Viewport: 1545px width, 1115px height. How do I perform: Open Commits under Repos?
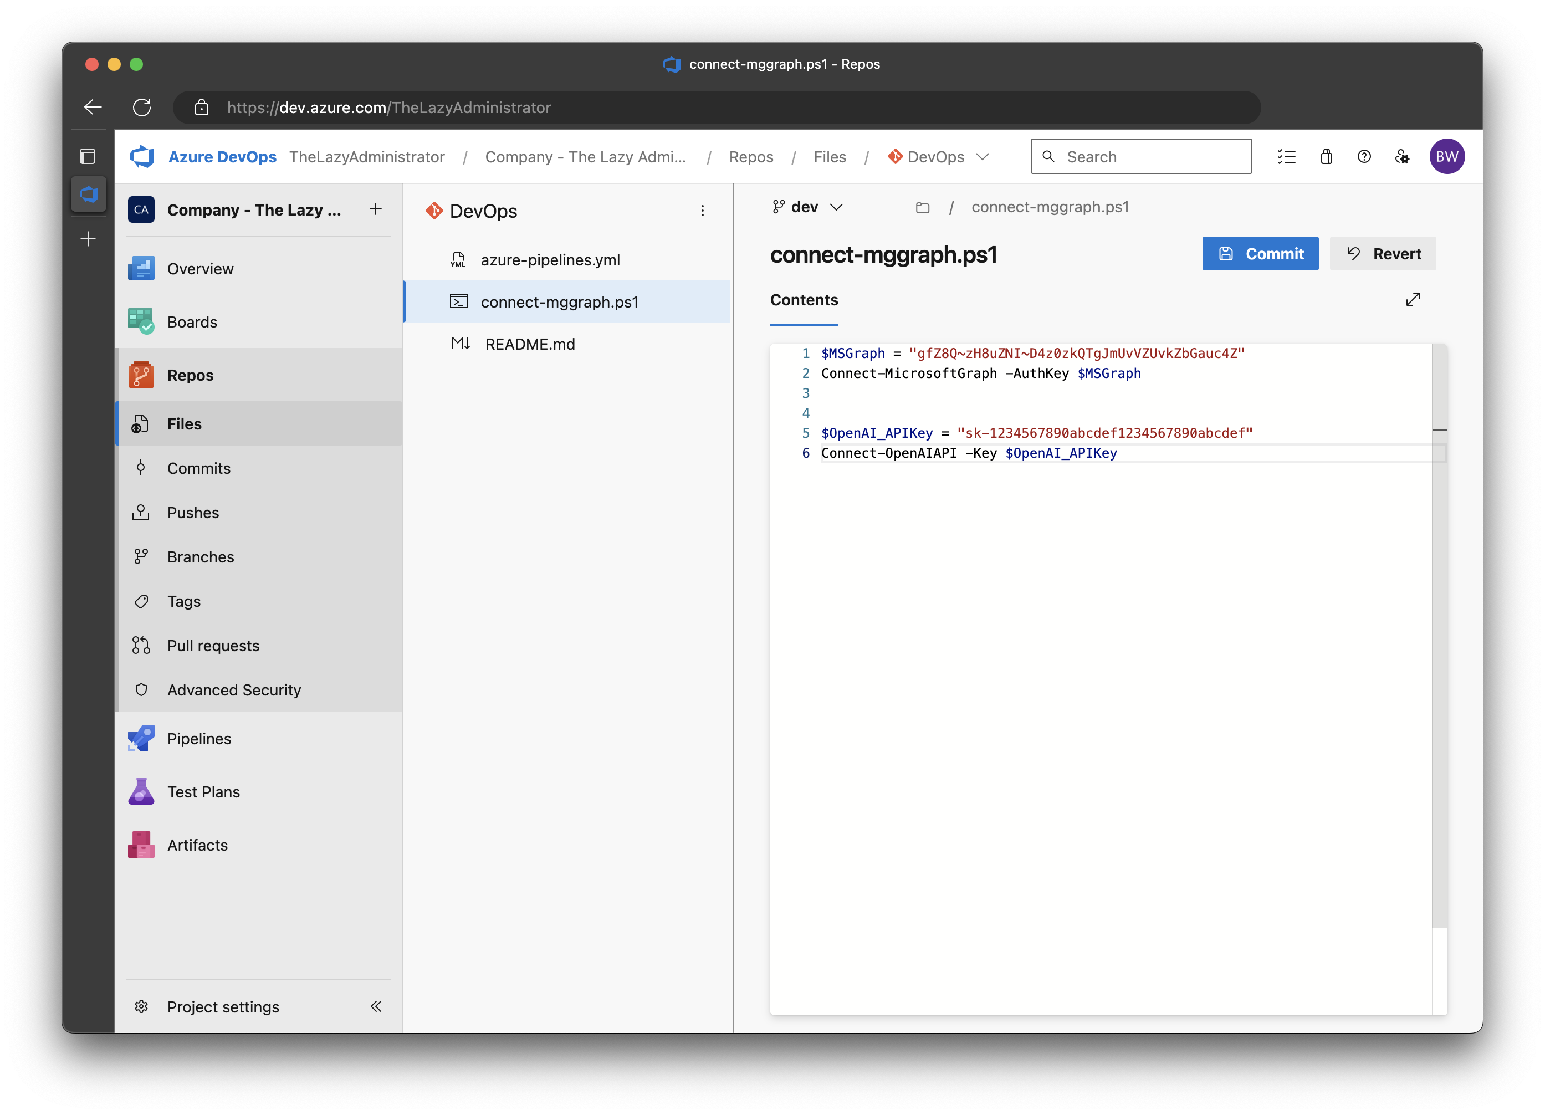(259, 468)
